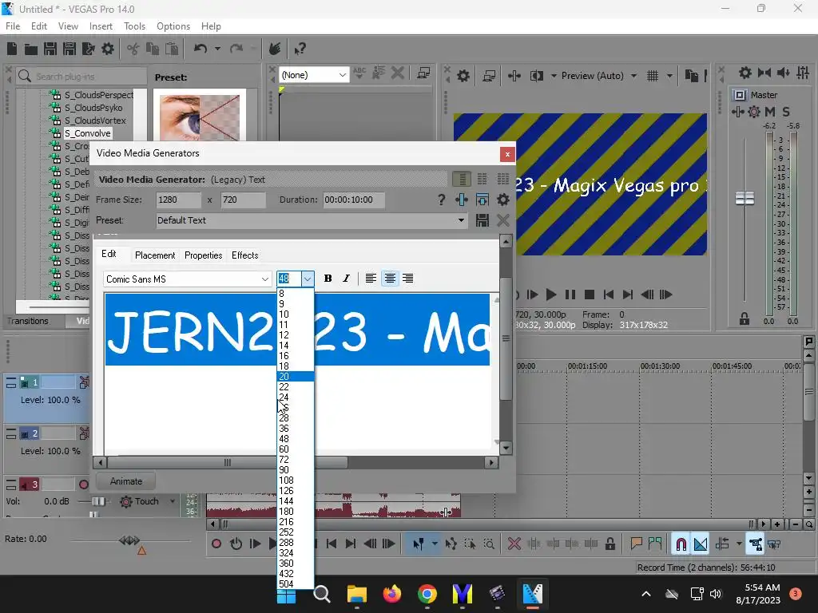
Task: Toggle Master bus solo S button
Action: (786, 112)
